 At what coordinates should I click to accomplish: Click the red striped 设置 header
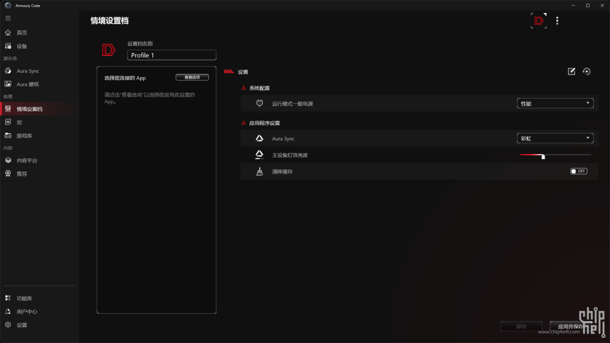coord(236,72)
